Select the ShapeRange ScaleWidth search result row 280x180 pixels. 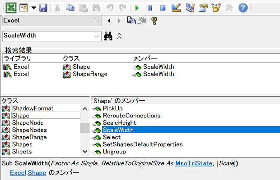point(141,74)
